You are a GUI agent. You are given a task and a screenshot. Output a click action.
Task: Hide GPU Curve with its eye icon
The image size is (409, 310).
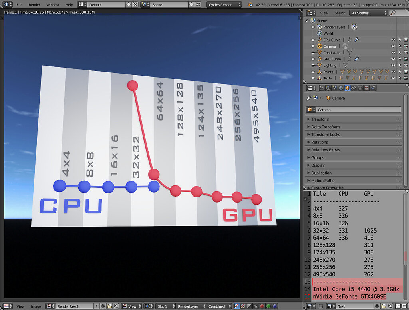393,59
